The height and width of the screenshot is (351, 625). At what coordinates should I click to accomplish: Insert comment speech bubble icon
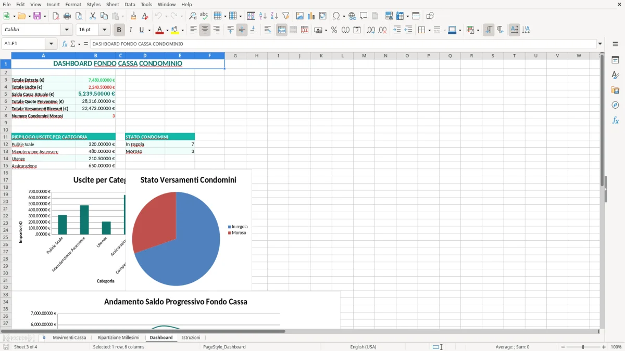(364, 16)
